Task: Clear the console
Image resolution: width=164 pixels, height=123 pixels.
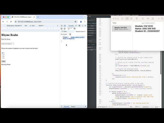Action: point(65,28)
